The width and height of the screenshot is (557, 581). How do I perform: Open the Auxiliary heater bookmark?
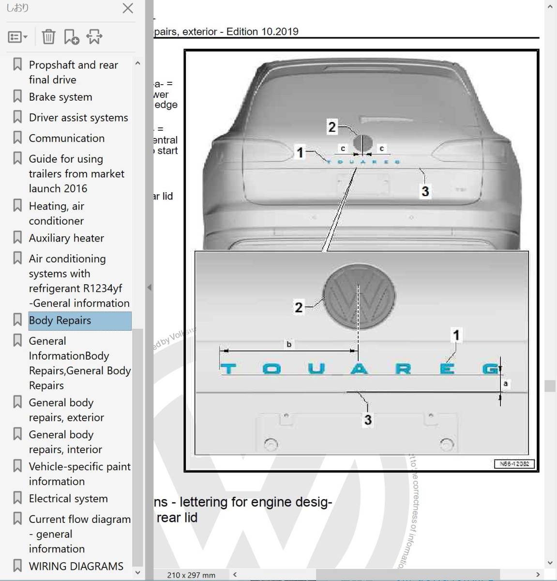[x=66, y=238]
